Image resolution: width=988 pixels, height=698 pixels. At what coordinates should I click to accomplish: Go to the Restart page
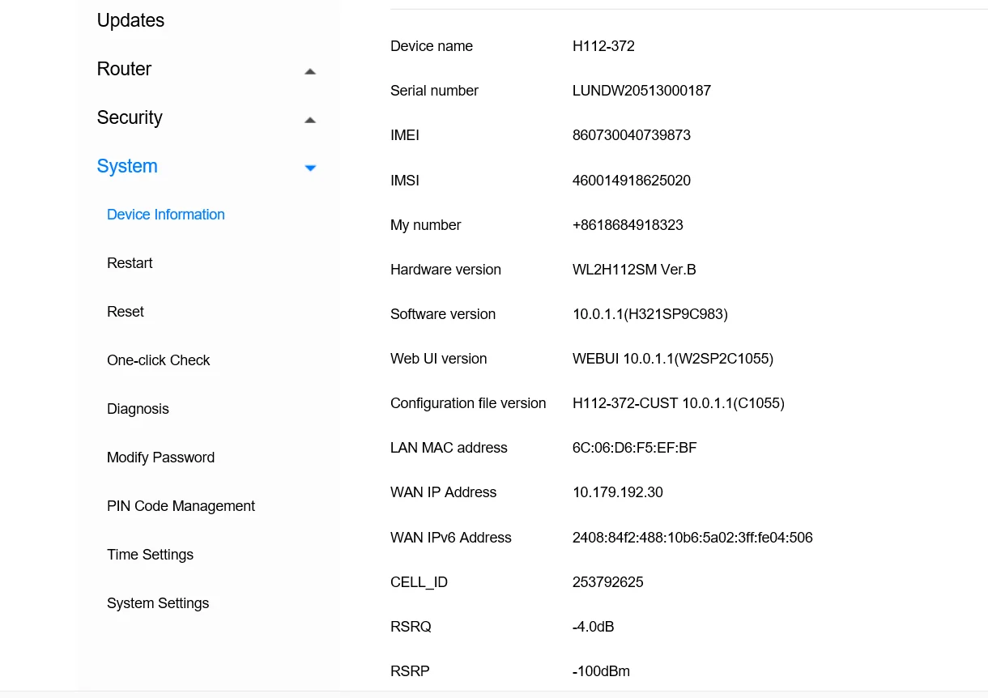[130, 263]
